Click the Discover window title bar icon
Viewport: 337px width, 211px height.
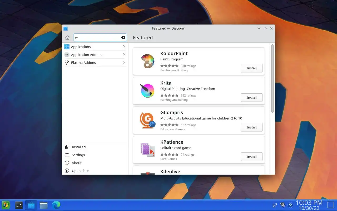pos(66,28)
